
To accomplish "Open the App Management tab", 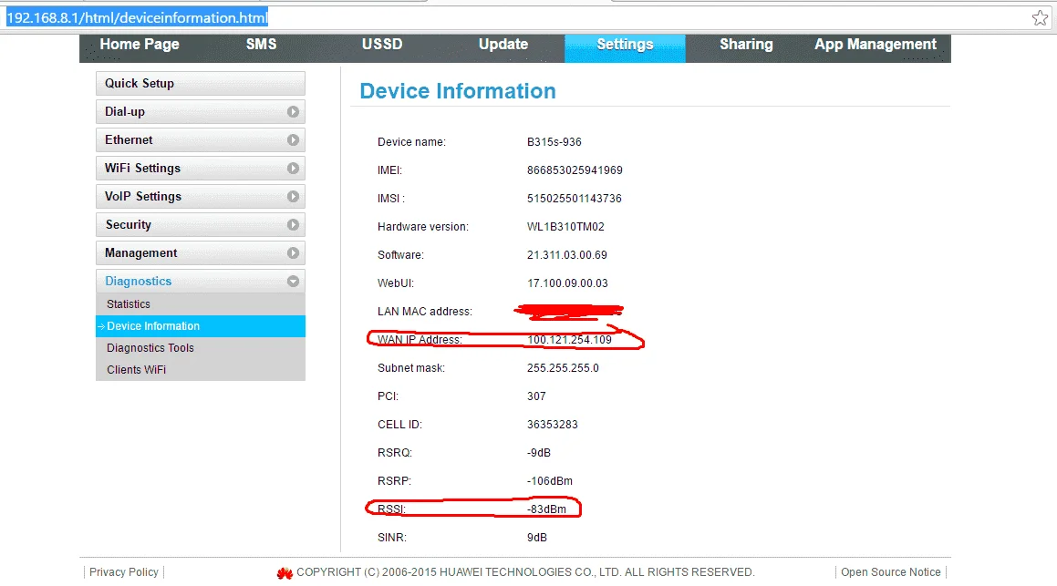I will click(875, 45).
